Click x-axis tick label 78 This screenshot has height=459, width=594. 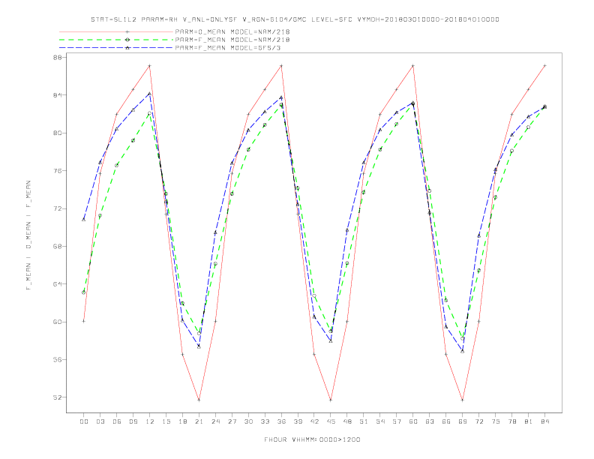[x=512, y=421]
